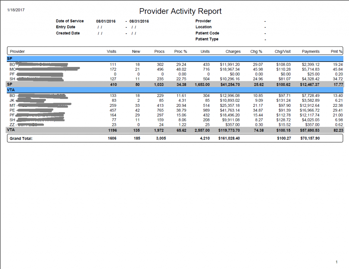Click the Chg % column header
Viewport: 349px width, 269px height.
[256, 51]
